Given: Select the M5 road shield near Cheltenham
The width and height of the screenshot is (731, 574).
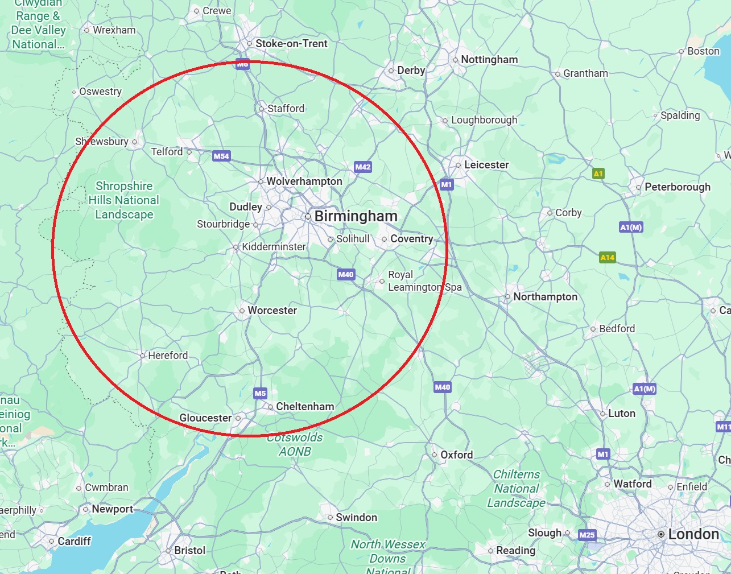Looking at the screenshot, I should click(260, 393).
